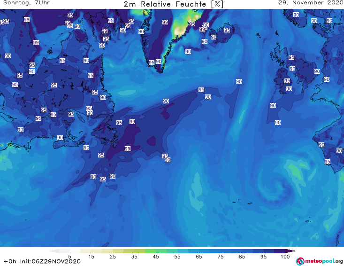Click the legend value "25"
Viewport: 344px width, 266px height.
pos(113,256)
